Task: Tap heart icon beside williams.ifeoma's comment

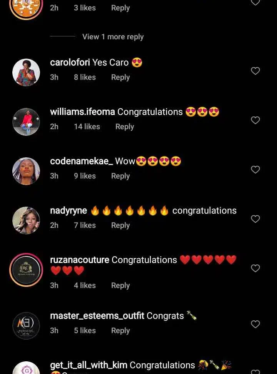Action: click(255, 120)
